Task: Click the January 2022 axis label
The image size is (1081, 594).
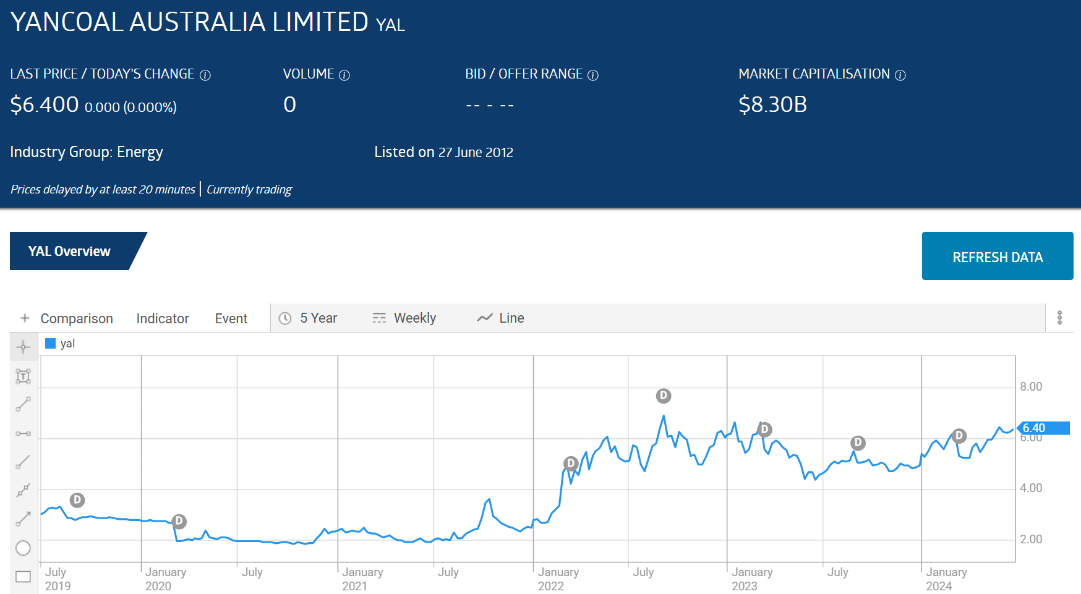Action: [558, 579]
